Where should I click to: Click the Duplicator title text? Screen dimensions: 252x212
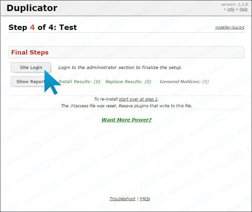point(32,8)
